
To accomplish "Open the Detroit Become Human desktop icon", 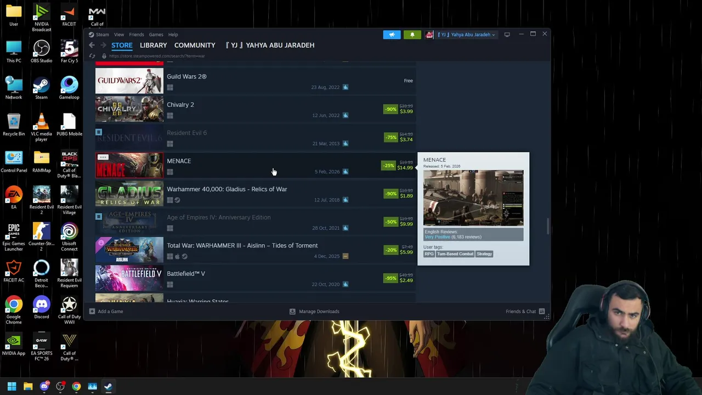I will tap(41, 274).
